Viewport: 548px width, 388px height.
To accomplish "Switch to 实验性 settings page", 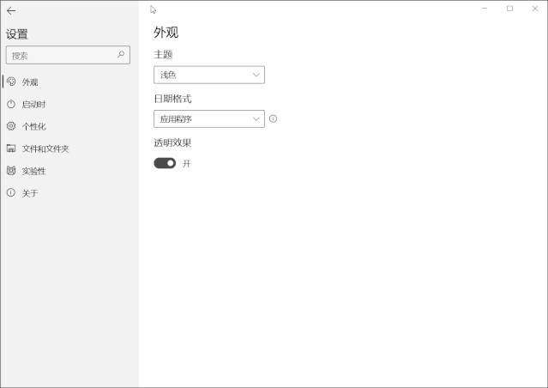I will click(69, 171).
